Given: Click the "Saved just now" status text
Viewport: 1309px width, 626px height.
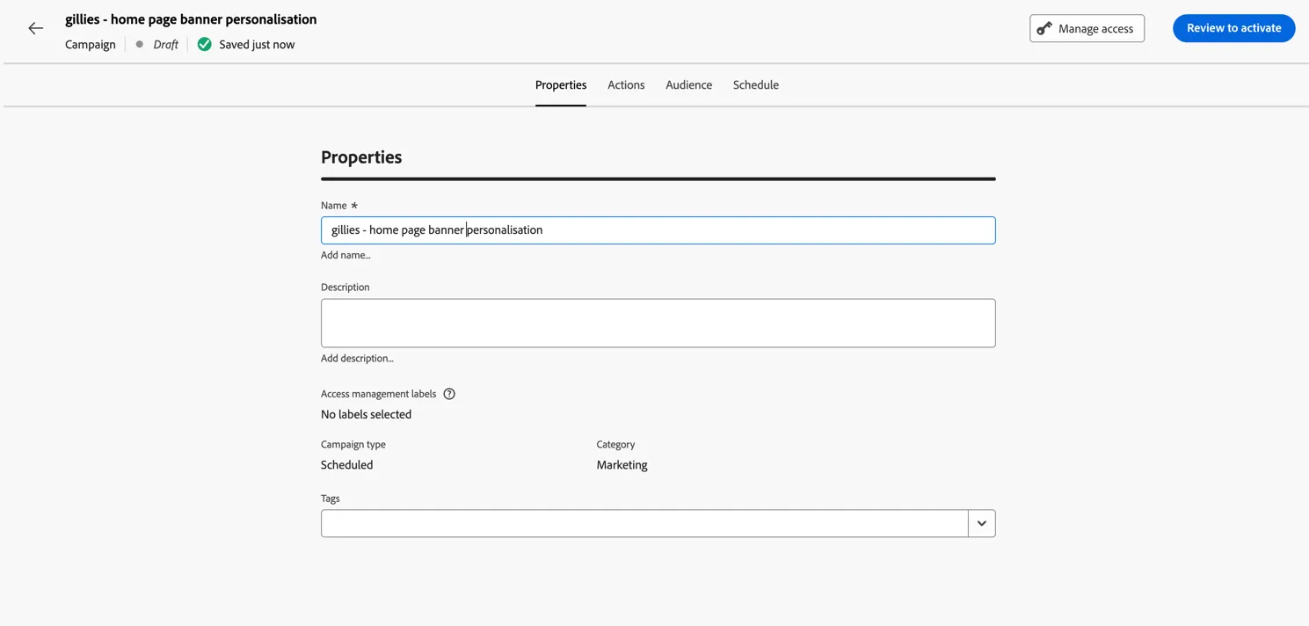Looking at the screenshot, I should point(257,45).
